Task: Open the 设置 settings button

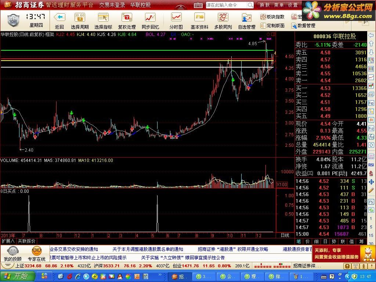Action: (293, 5)
